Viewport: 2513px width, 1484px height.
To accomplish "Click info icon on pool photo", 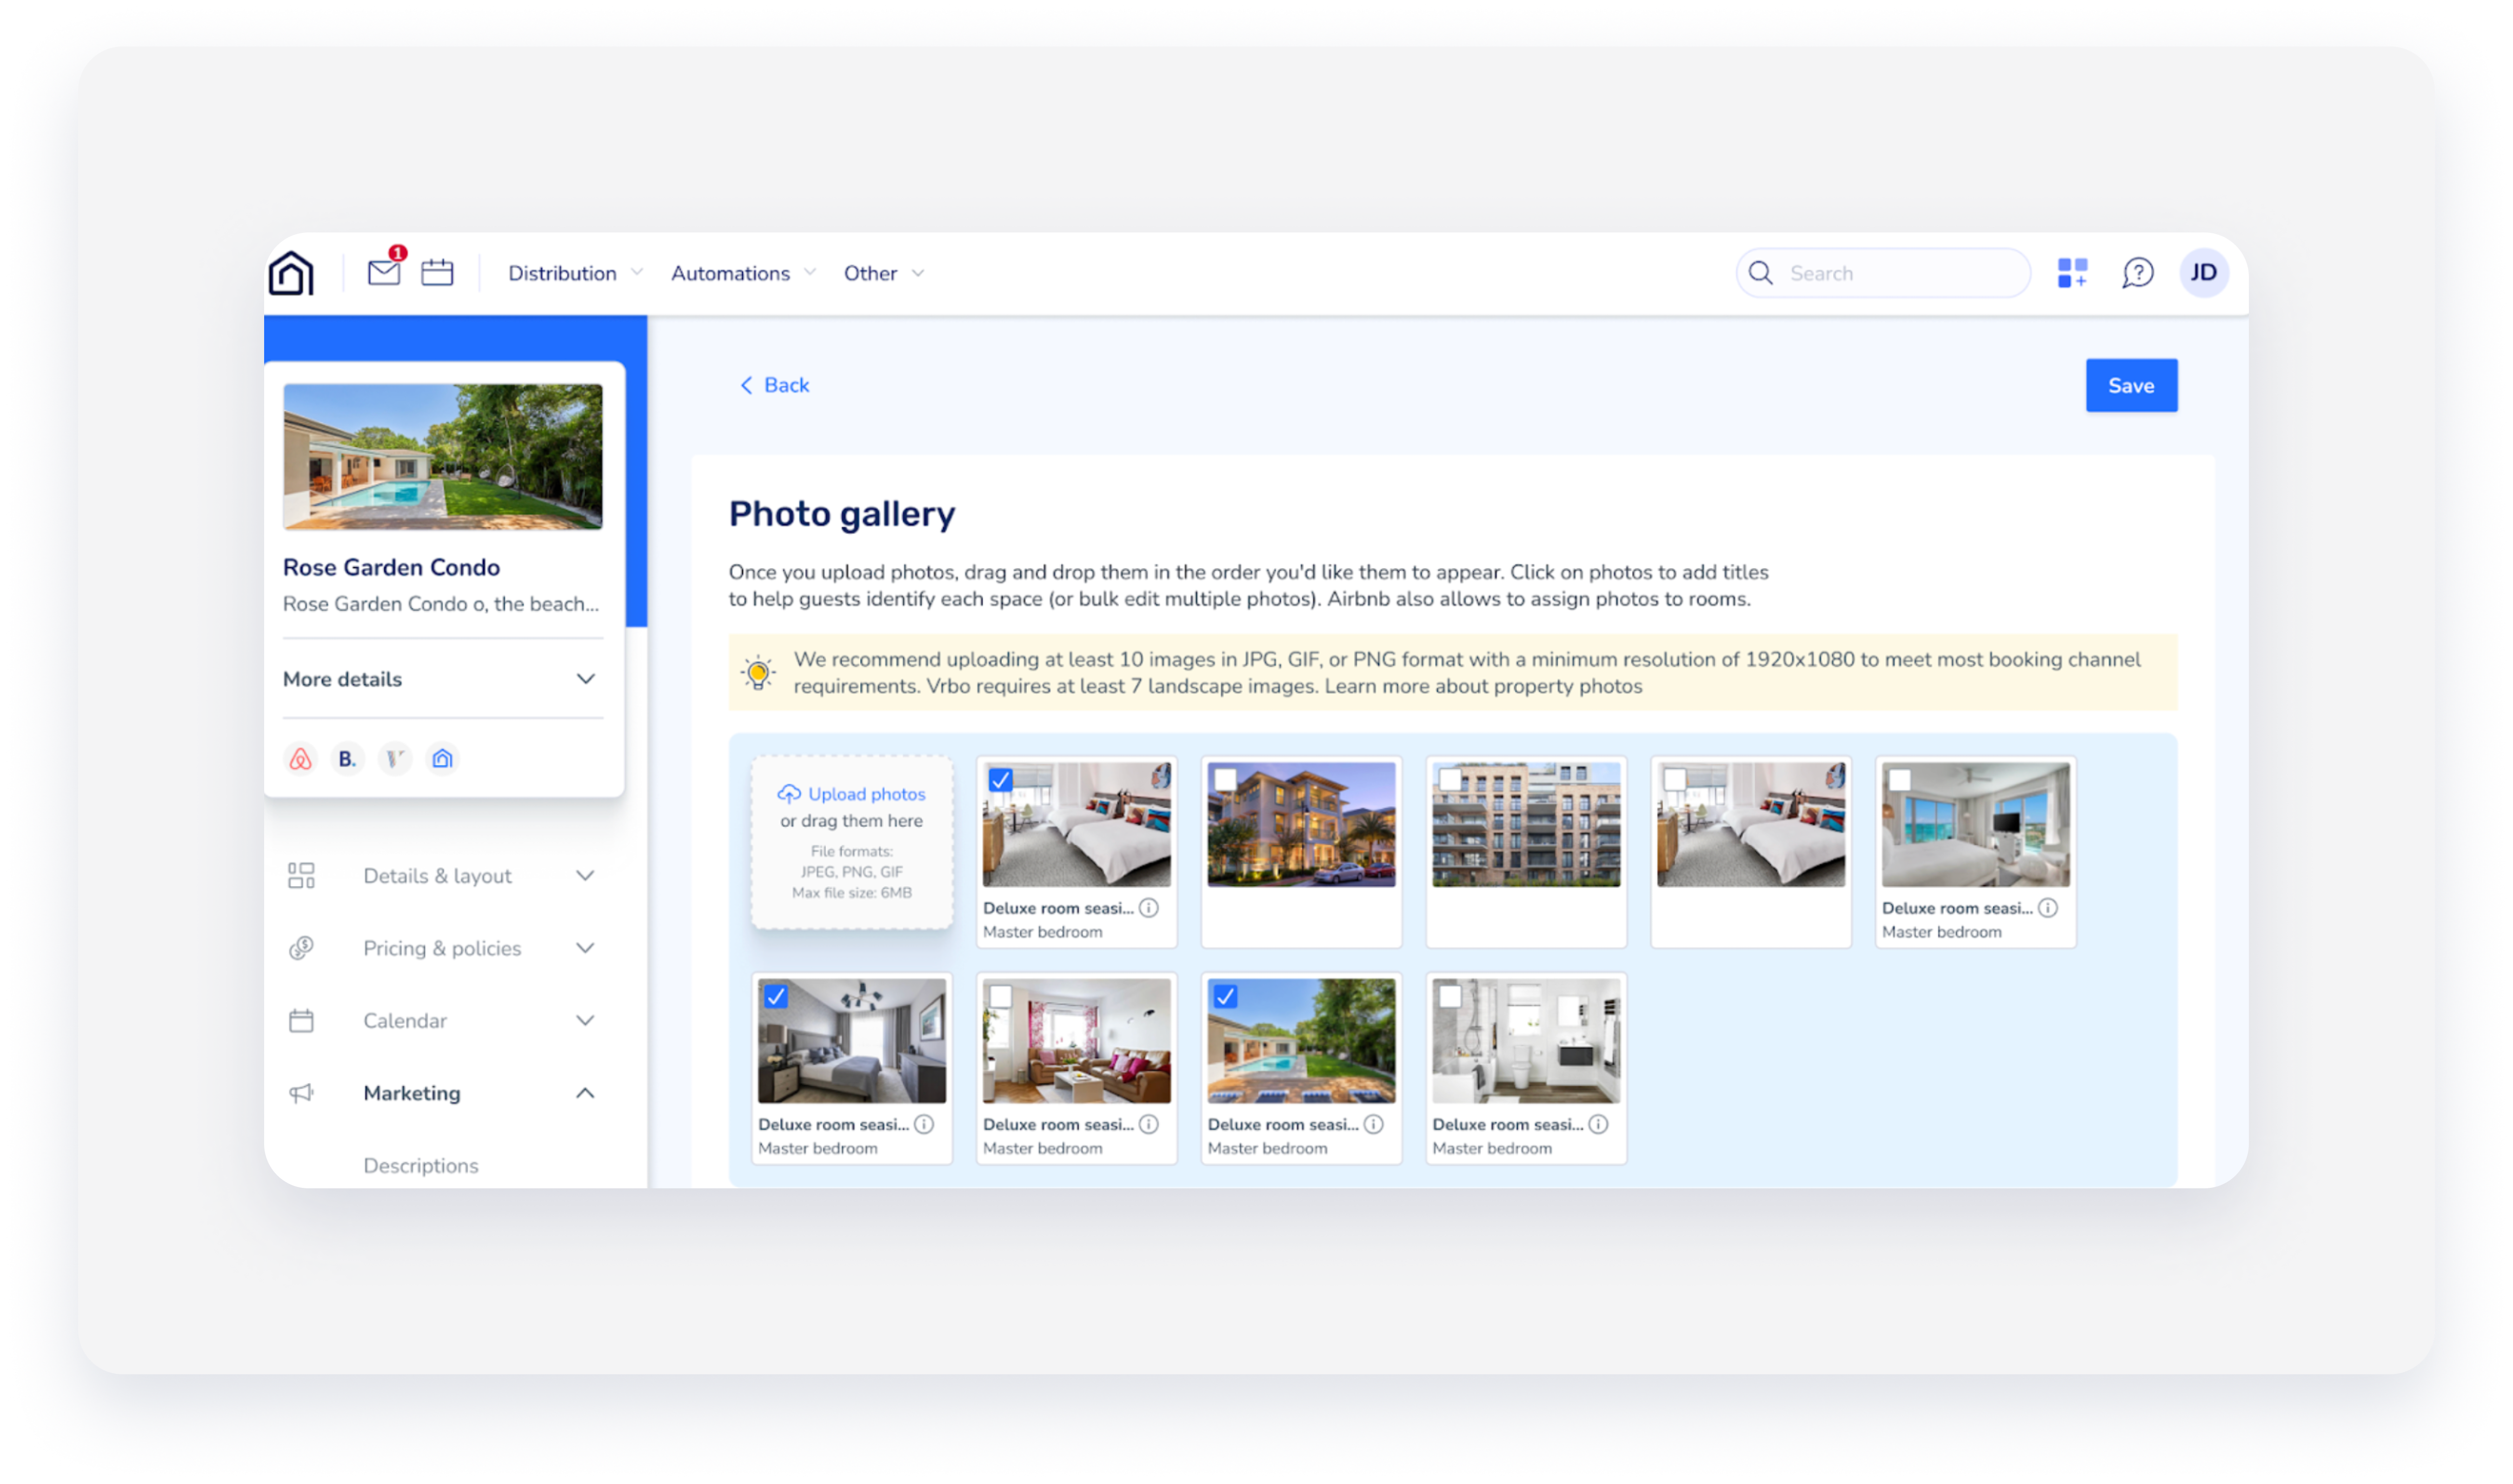I will [1374, 1124].
